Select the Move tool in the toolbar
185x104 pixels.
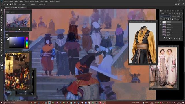pyautogui.click(x=2, y=10)
